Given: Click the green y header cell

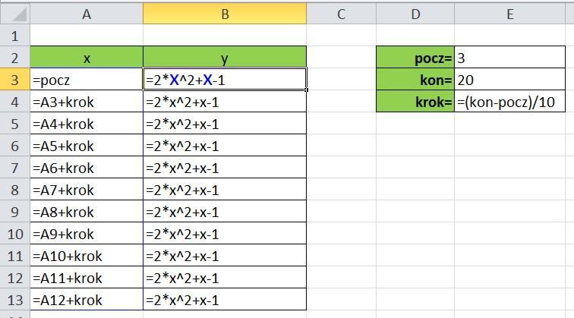Looking at the screenshot, I should (x=225, y=58).
